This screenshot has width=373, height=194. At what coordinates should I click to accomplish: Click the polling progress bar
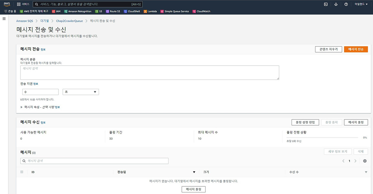click(x=322, y=137)
